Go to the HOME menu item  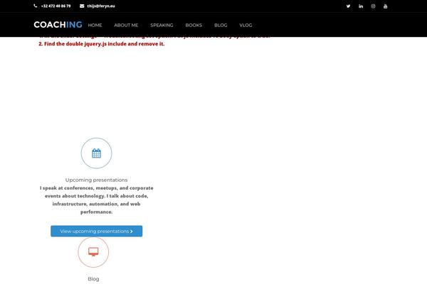click(x=95, y=25)
